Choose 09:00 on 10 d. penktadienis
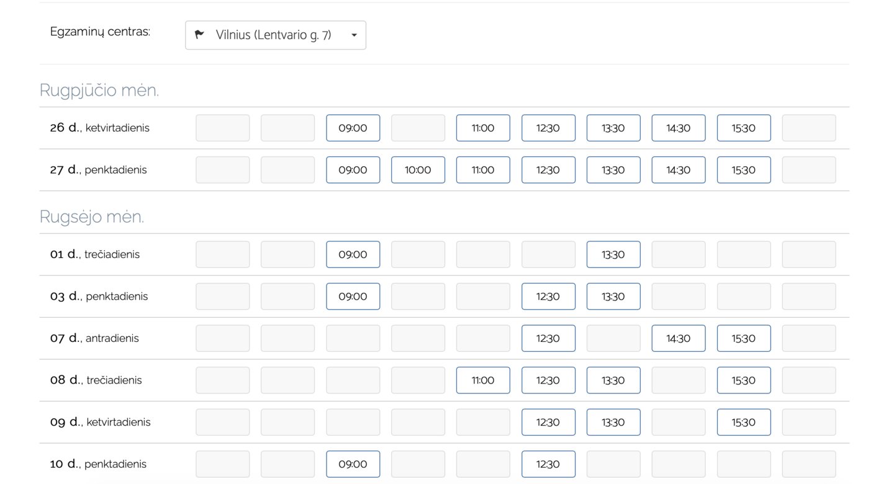894x484 pixels. 353,464
